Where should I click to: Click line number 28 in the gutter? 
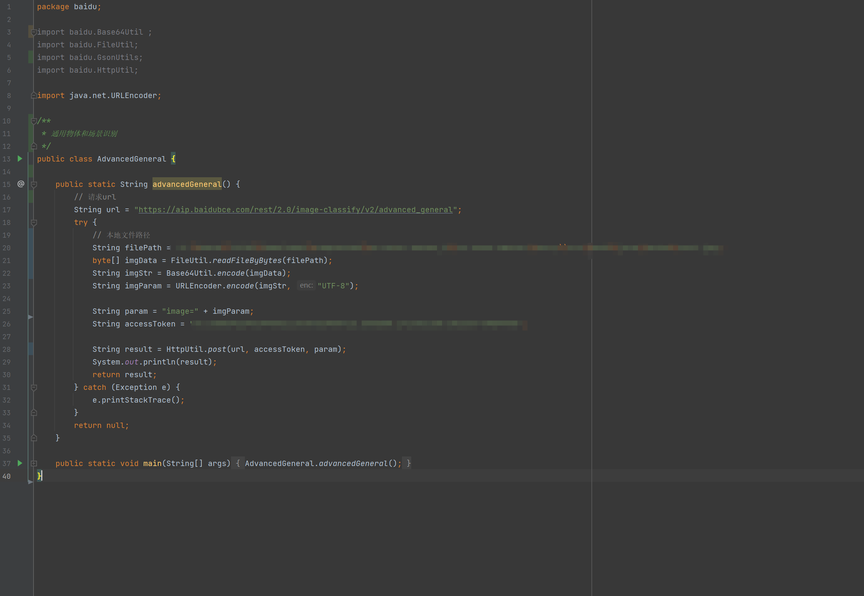(7, 350)
